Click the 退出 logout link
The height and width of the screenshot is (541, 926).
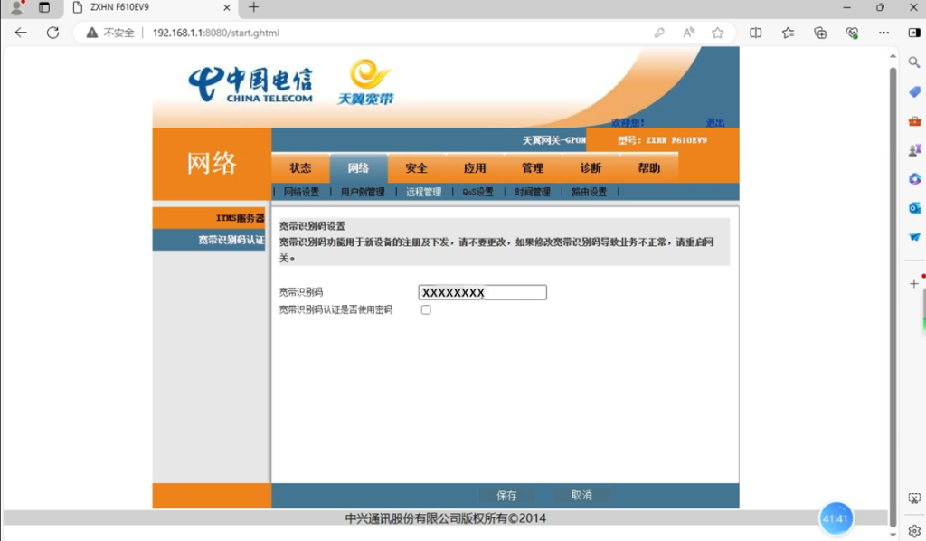coord(714,122)
